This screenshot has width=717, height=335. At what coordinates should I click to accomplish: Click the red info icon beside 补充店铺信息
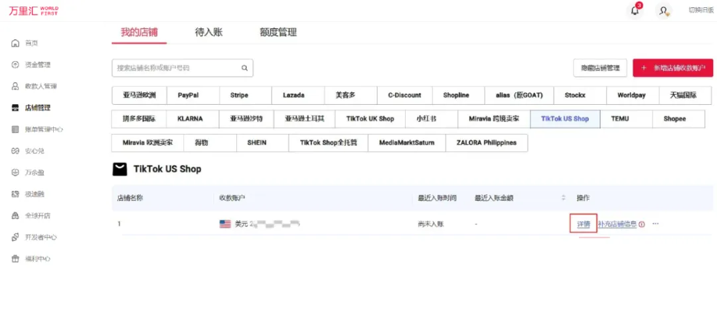coord(642,224)
